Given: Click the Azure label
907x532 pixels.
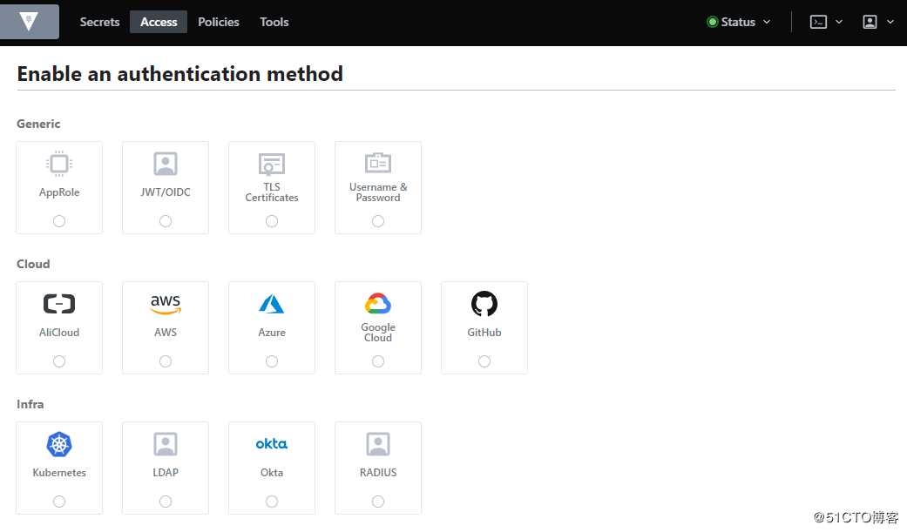Looking at the screenshot, I should pyautogui.click(x=272, y=333).
